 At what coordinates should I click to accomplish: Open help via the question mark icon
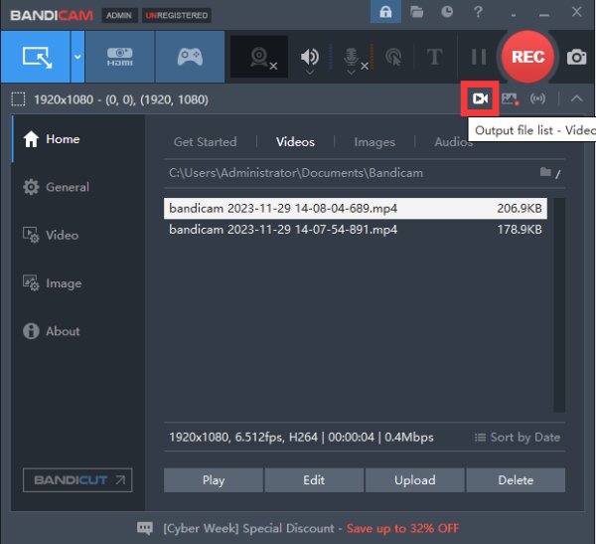point(478,12)
